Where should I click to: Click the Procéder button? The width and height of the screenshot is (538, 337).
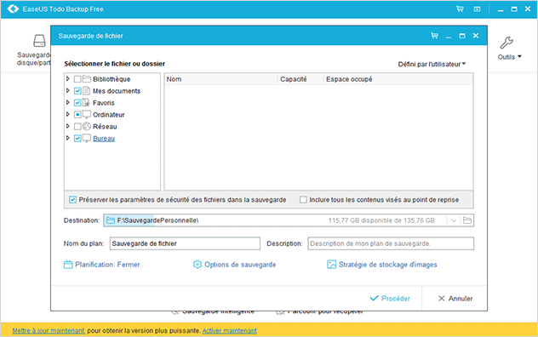[x=390, y=299]
